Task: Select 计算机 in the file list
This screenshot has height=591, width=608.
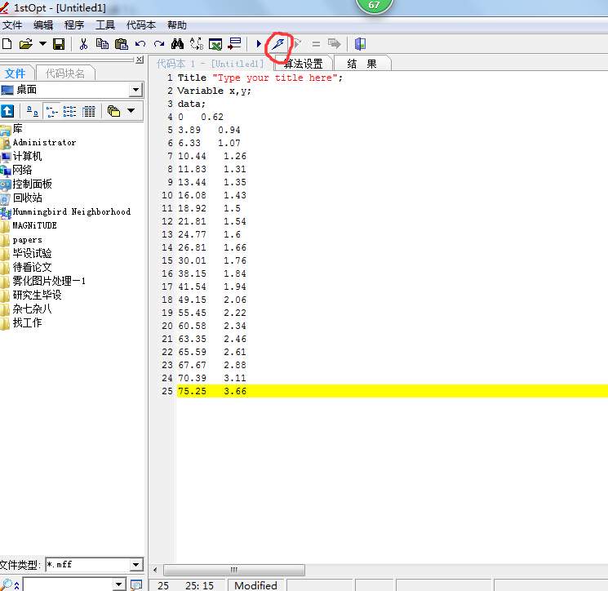Action: click(27, 156)
